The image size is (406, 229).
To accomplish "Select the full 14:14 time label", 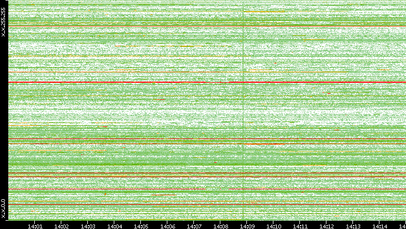I will tap(379, 226).
